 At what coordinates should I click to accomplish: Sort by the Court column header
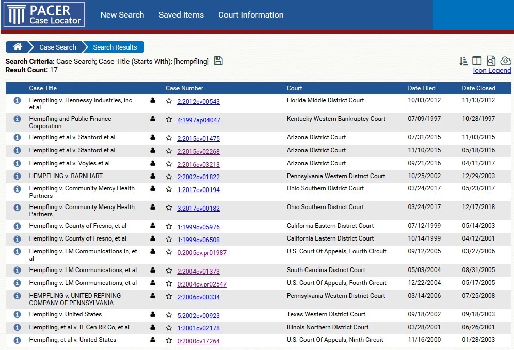coord(294,88)
